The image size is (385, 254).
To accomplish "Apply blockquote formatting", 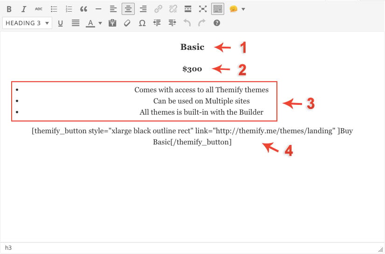I will coord(83,9).
